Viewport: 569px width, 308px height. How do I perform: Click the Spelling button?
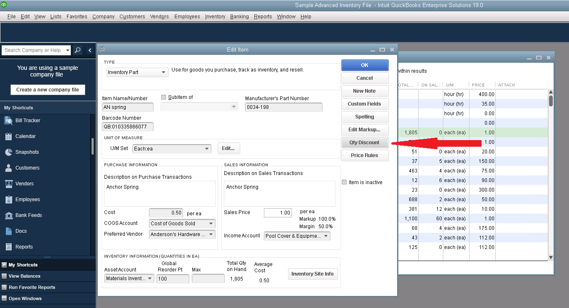click(365, 117)
